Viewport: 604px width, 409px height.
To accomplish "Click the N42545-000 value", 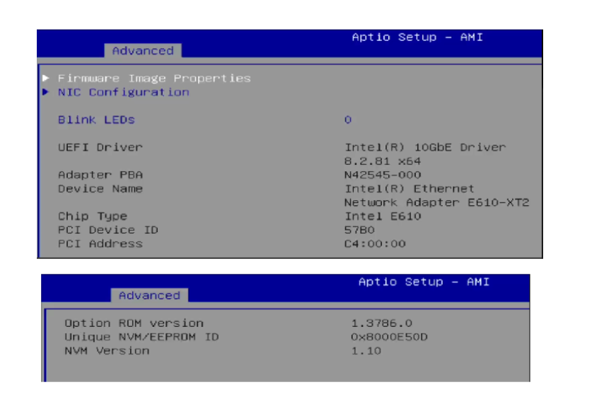I will [x=383, y=175].
